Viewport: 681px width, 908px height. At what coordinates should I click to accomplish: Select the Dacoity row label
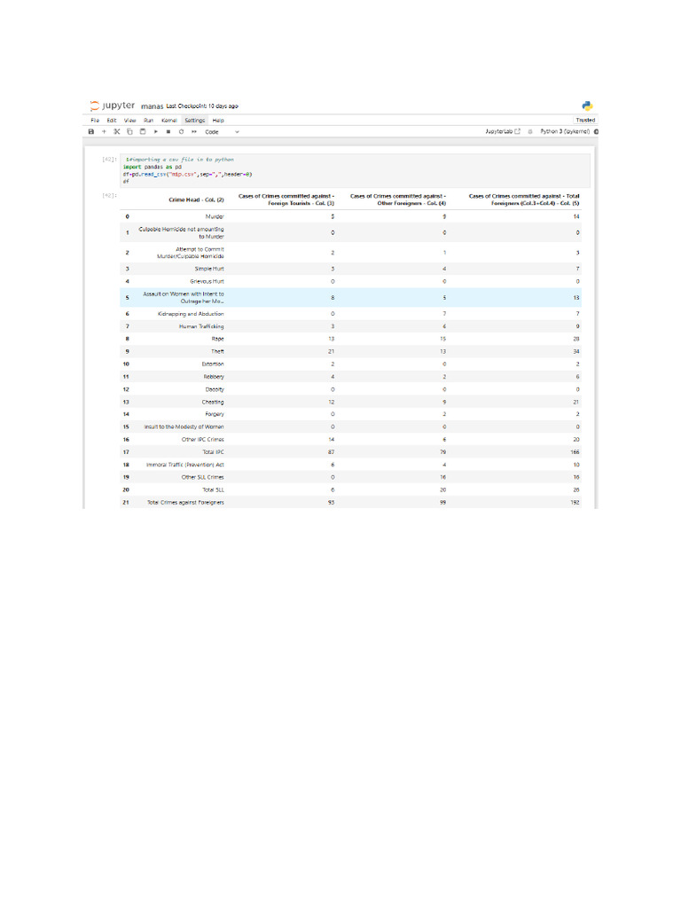pyautogui.click(x=215, y=390)
